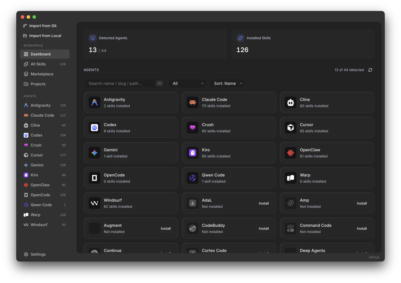Click the Installed Skills puzzle icon
The height and width of the screenshot is (283, 401).
(x=240, y=38)
